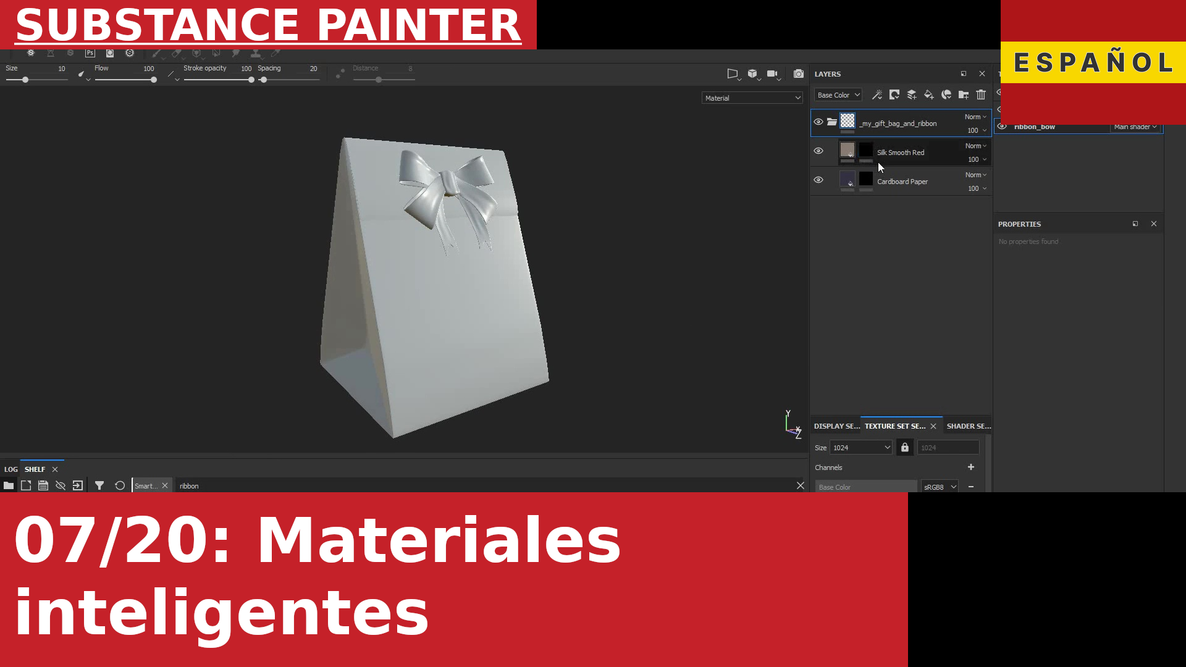Adjust the Spacing slider
Screen dimensions: 1186x667
point(288,80)
